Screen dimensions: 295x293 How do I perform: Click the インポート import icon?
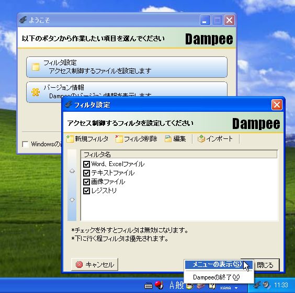tap(201, 139)
